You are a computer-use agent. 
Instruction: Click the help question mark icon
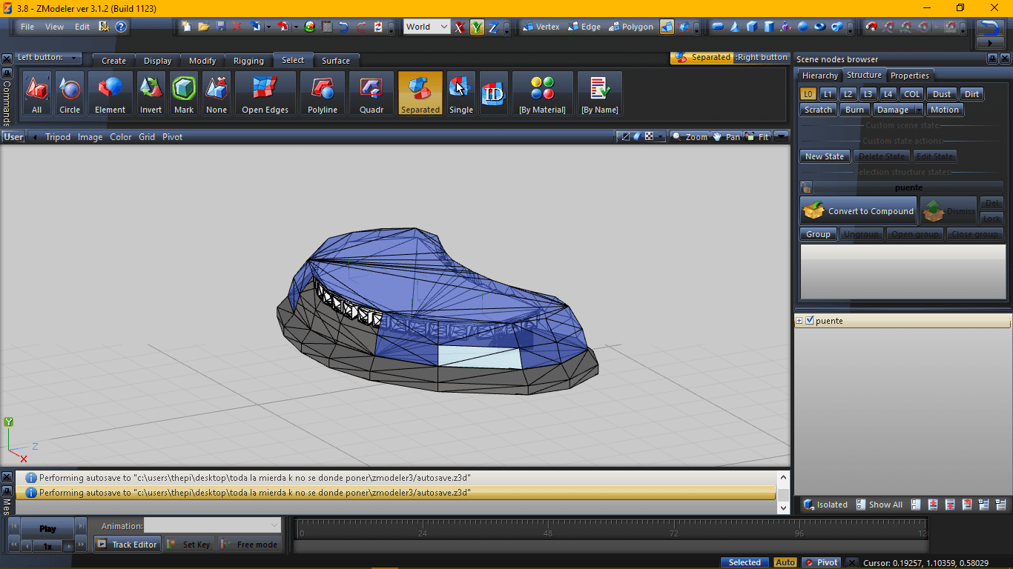coord(121,27)
